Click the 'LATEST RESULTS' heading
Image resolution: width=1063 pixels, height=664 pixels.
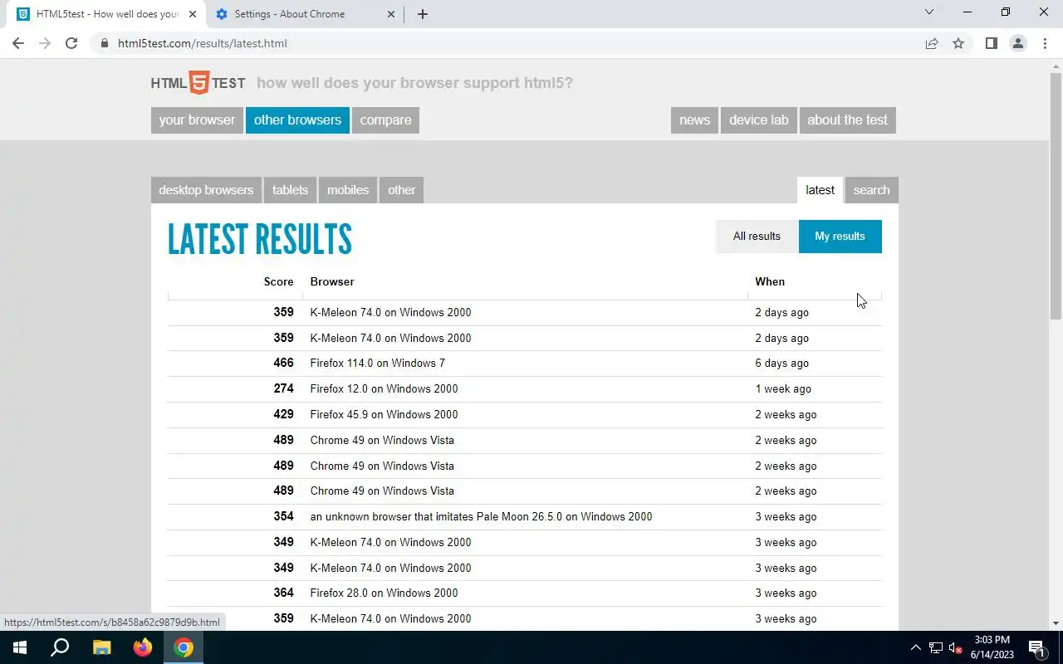(260, 239)
